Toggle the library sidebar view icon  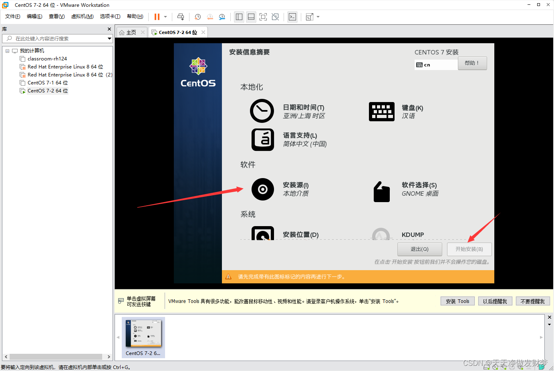(239, 17)
